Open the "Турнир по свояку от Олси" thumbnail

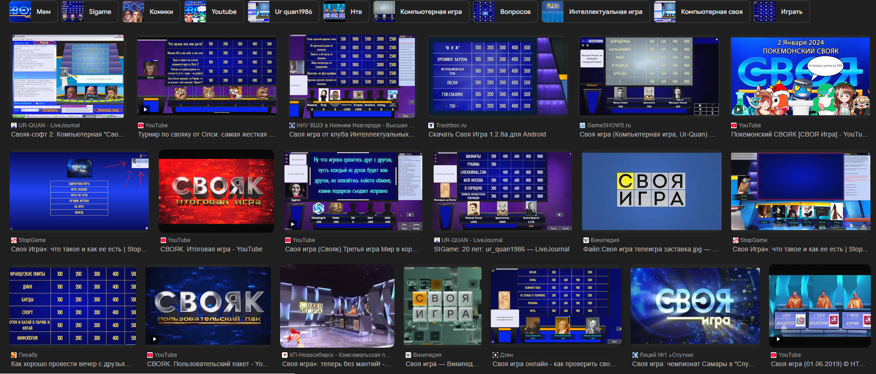click(x=207, y=76)
